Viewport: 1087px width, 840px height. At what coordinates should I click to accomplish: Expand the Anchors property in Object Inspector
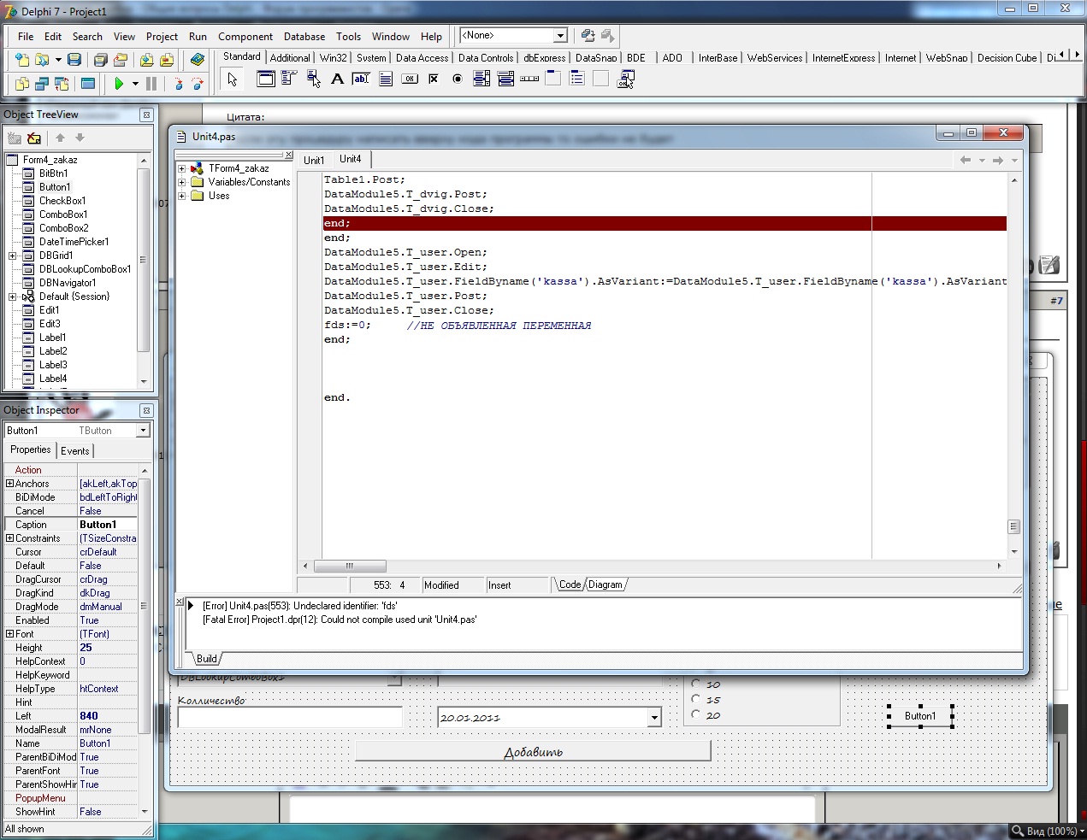click(9, 484)
